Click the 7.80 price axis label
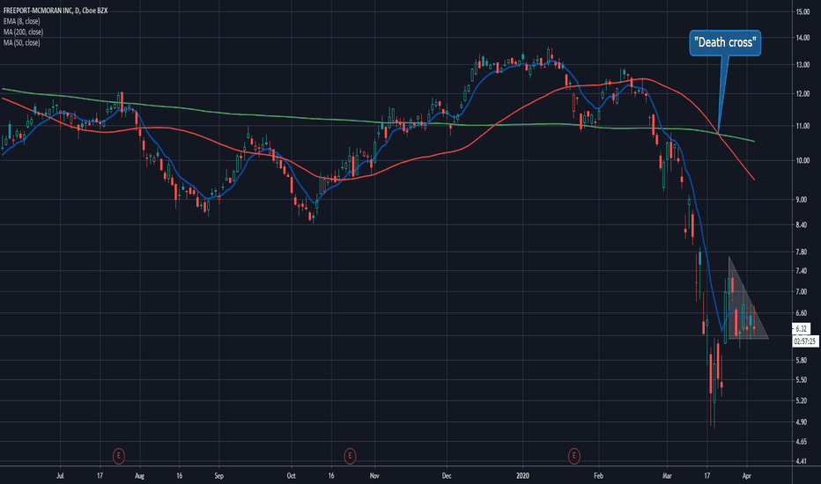 [x=801, y=253]
